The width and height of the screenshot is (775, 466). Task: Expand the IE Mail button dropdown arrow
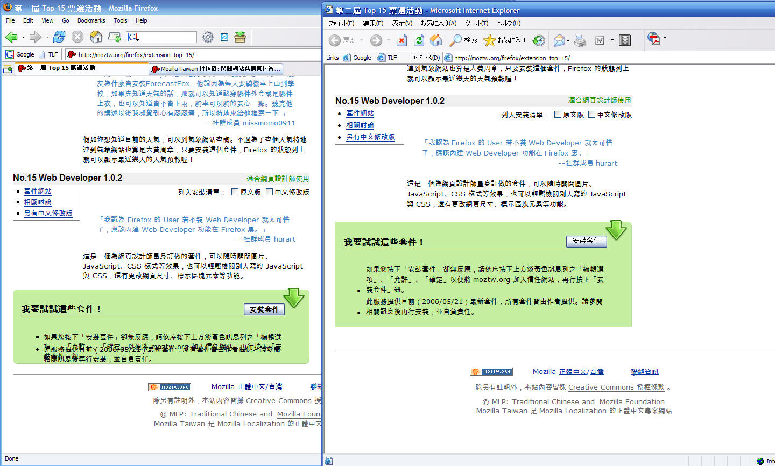click(x=568, y=40)
